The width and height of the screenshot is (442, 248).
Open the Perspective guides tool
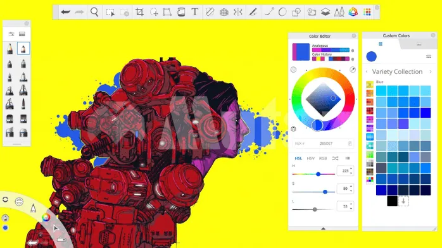pos(224,12)
